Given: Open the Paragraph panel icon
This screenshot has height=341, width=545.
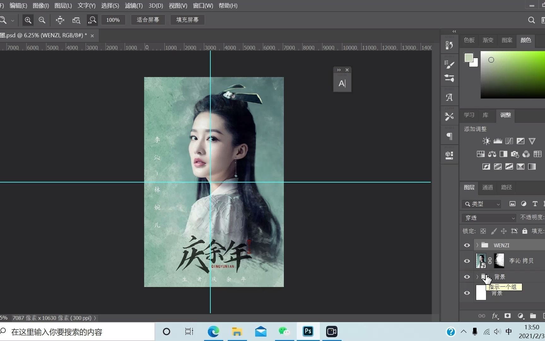Looking at the screenshot, I should coord(449,136).
